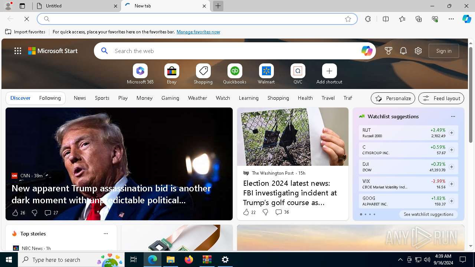Image resolution: width=475 pixels, height=267 pixels.
Task: Open the Microsoft Start apps grid
Action: (x=18, y=51)
